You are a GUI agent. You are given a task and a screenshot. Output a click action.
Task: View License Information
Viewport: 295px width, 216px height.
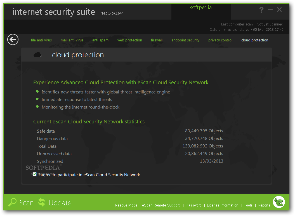(x=223, y=205)
